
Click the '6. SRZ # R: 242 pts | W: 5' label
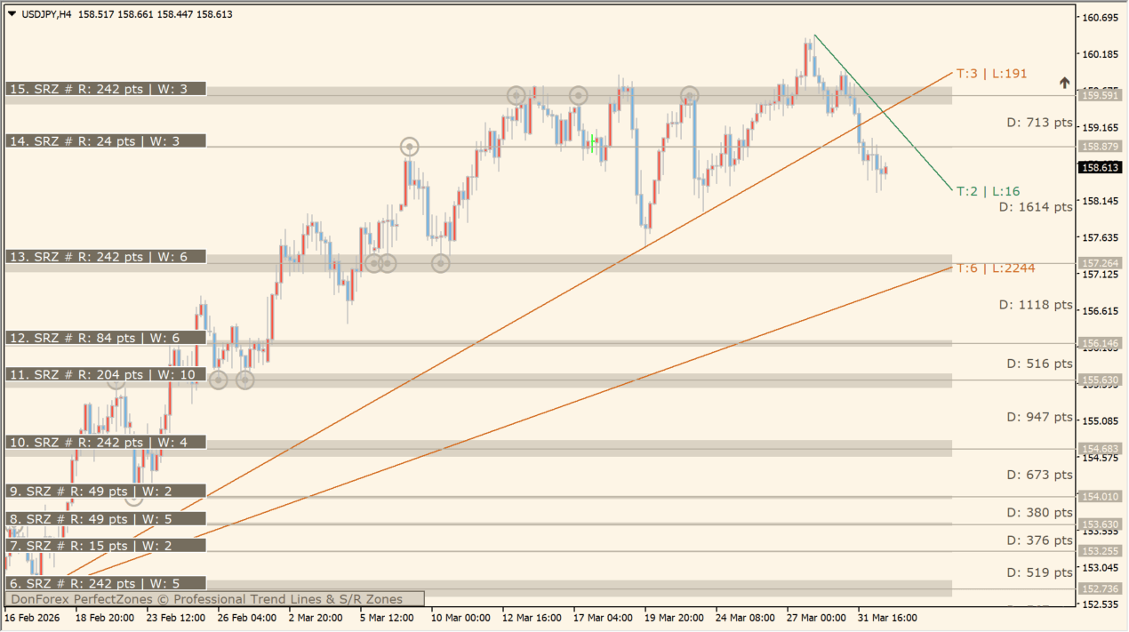[106, 583]
